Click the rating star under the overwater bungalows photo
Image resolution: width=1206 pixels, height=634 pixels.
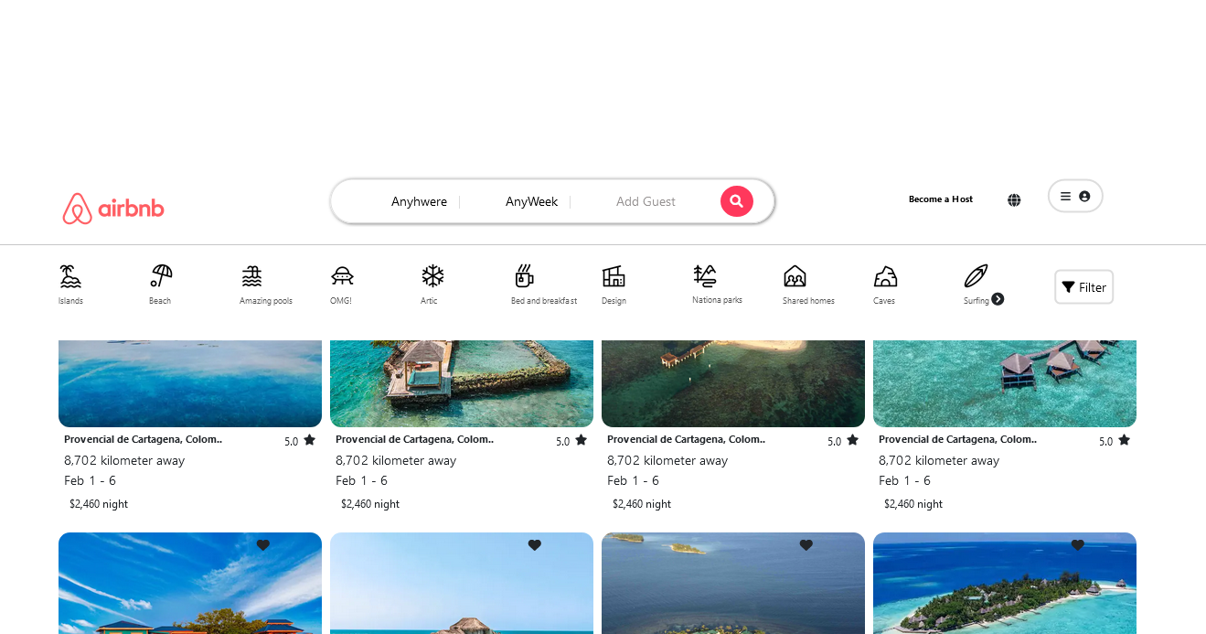[x=1124, y=440]
